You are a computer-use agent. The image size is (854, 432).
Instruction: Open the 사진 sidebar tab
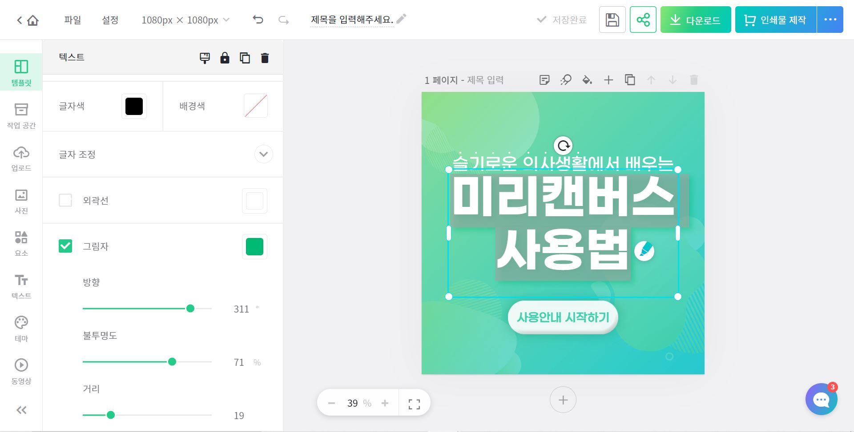tap(21, 201)
